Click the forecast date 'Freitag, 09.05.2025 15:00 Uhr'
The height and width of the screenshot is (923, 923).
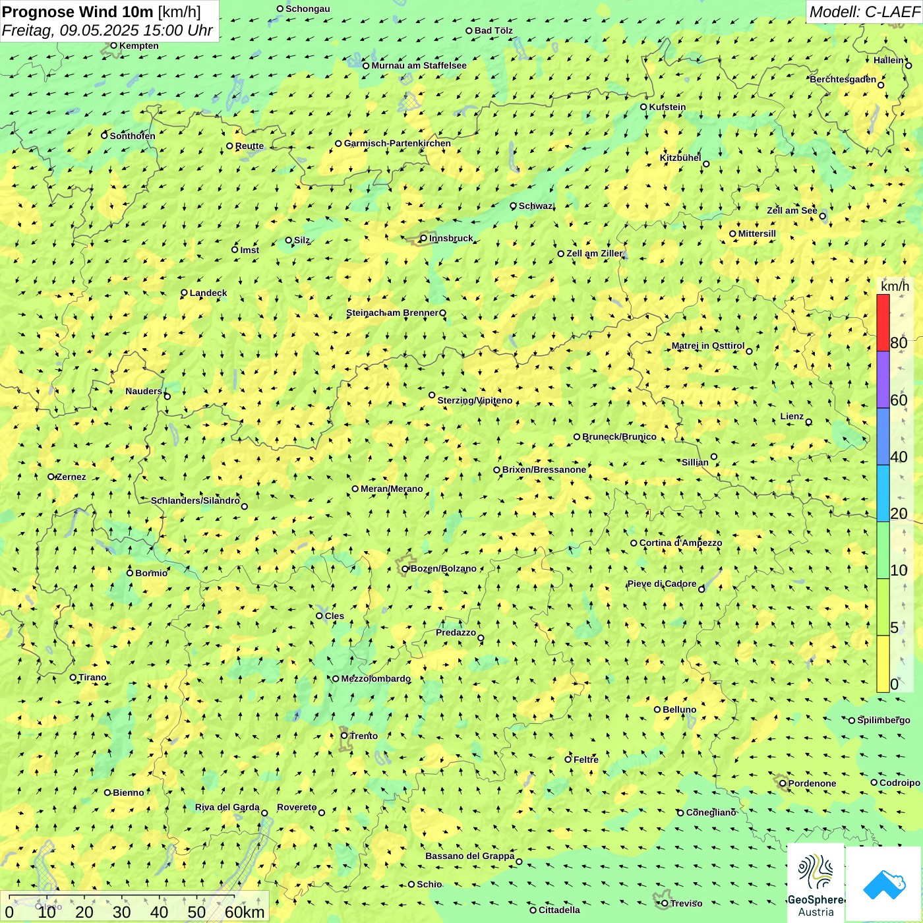click(107, 30)
